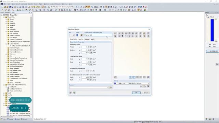Click the RF-STEEL EC3 panel button
The height and width of the screenshot is (123, 219).
click(x=212, y=51)
